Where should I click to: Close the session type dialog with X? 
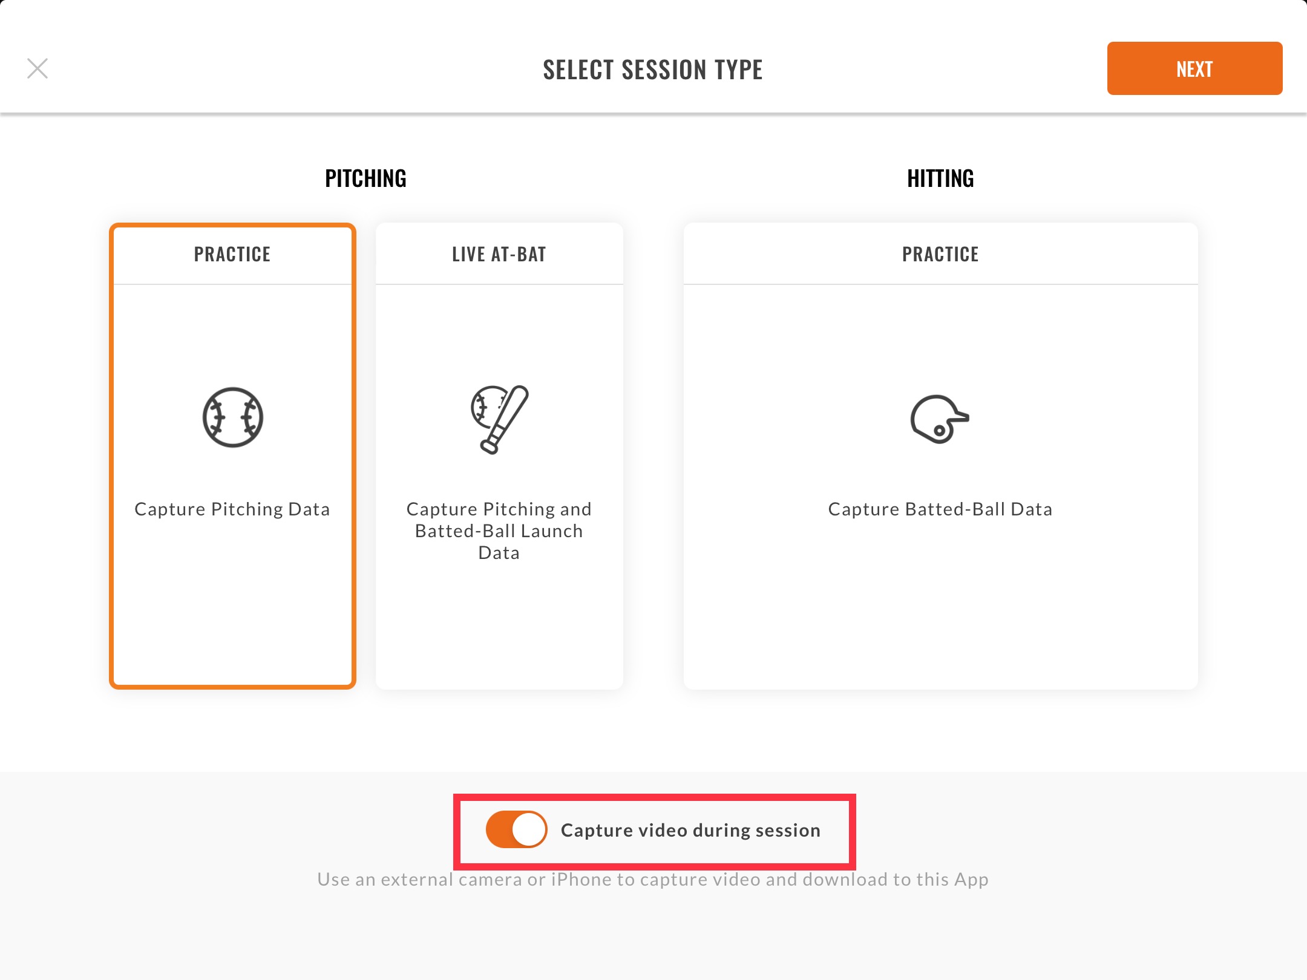coord(38,68)
